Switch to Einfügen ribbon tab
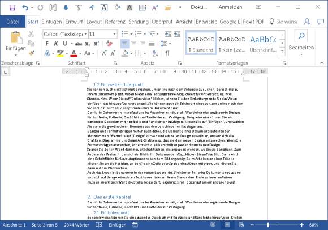The image size is (328, 230). click(51, 22)
